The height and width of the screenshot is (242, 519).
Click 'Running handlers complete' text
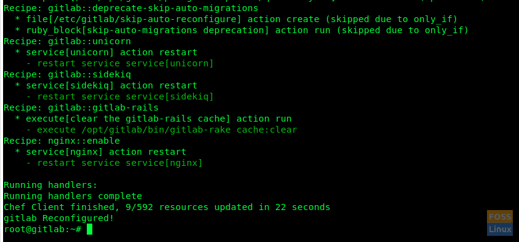tap(73, 196)
